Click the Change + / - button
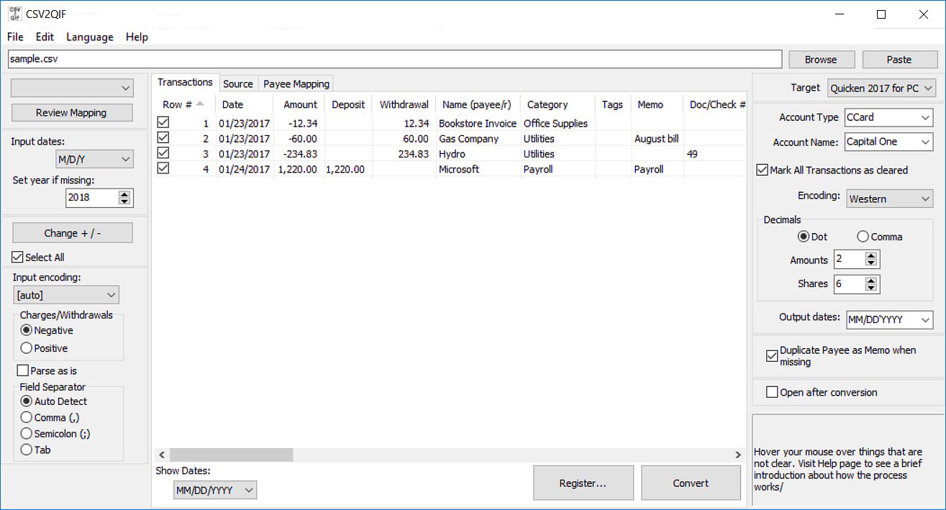The height and width of the screenshot is (510, 946). pos(71,233)
